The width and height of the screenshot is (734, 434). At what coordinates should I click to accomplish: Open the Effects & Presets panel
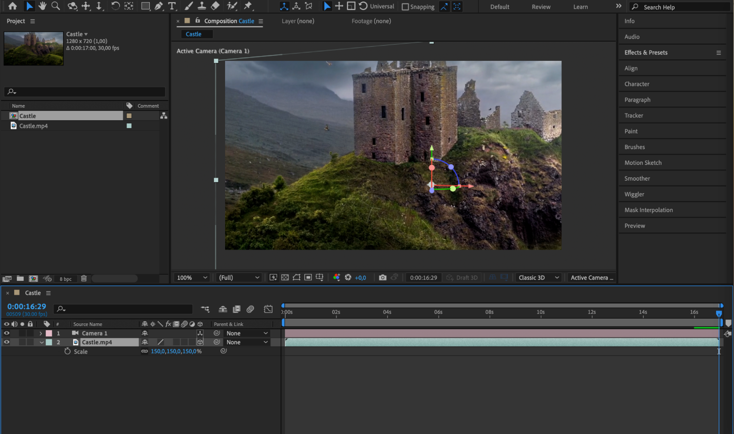pyautogui.click(x=646, y=52)
